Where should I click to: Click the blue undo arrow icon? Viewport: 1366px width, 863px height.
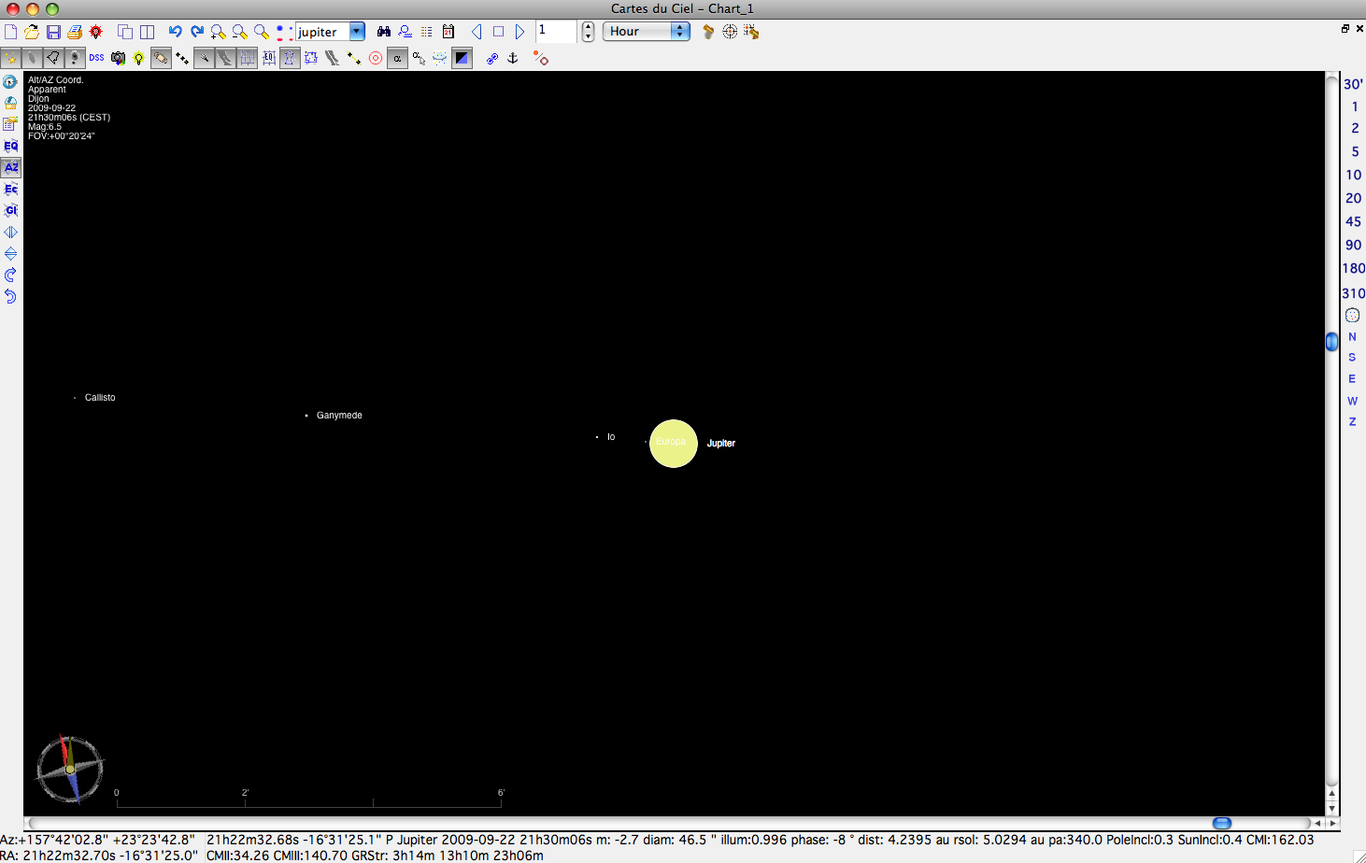[175, 32]
